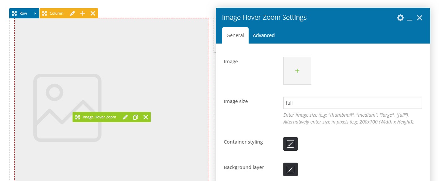
Task: Open the Container styling editor
Action: tap(291, 144)
